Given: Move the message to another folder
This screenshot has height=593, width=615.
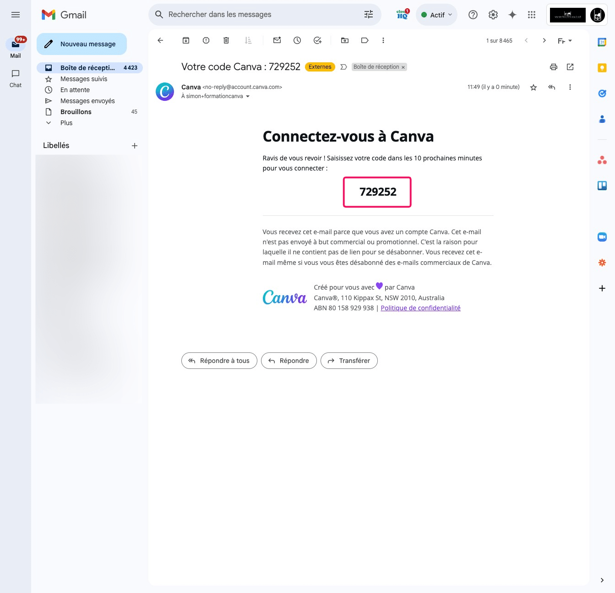Looking at the screenshot, I should pos(345,40).
